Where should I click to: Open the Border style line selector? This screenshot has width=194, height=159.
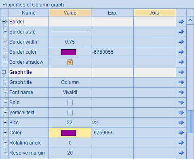(70, 32)
